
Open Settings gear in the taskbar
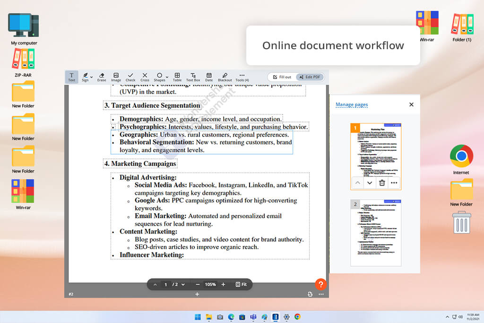286,317
